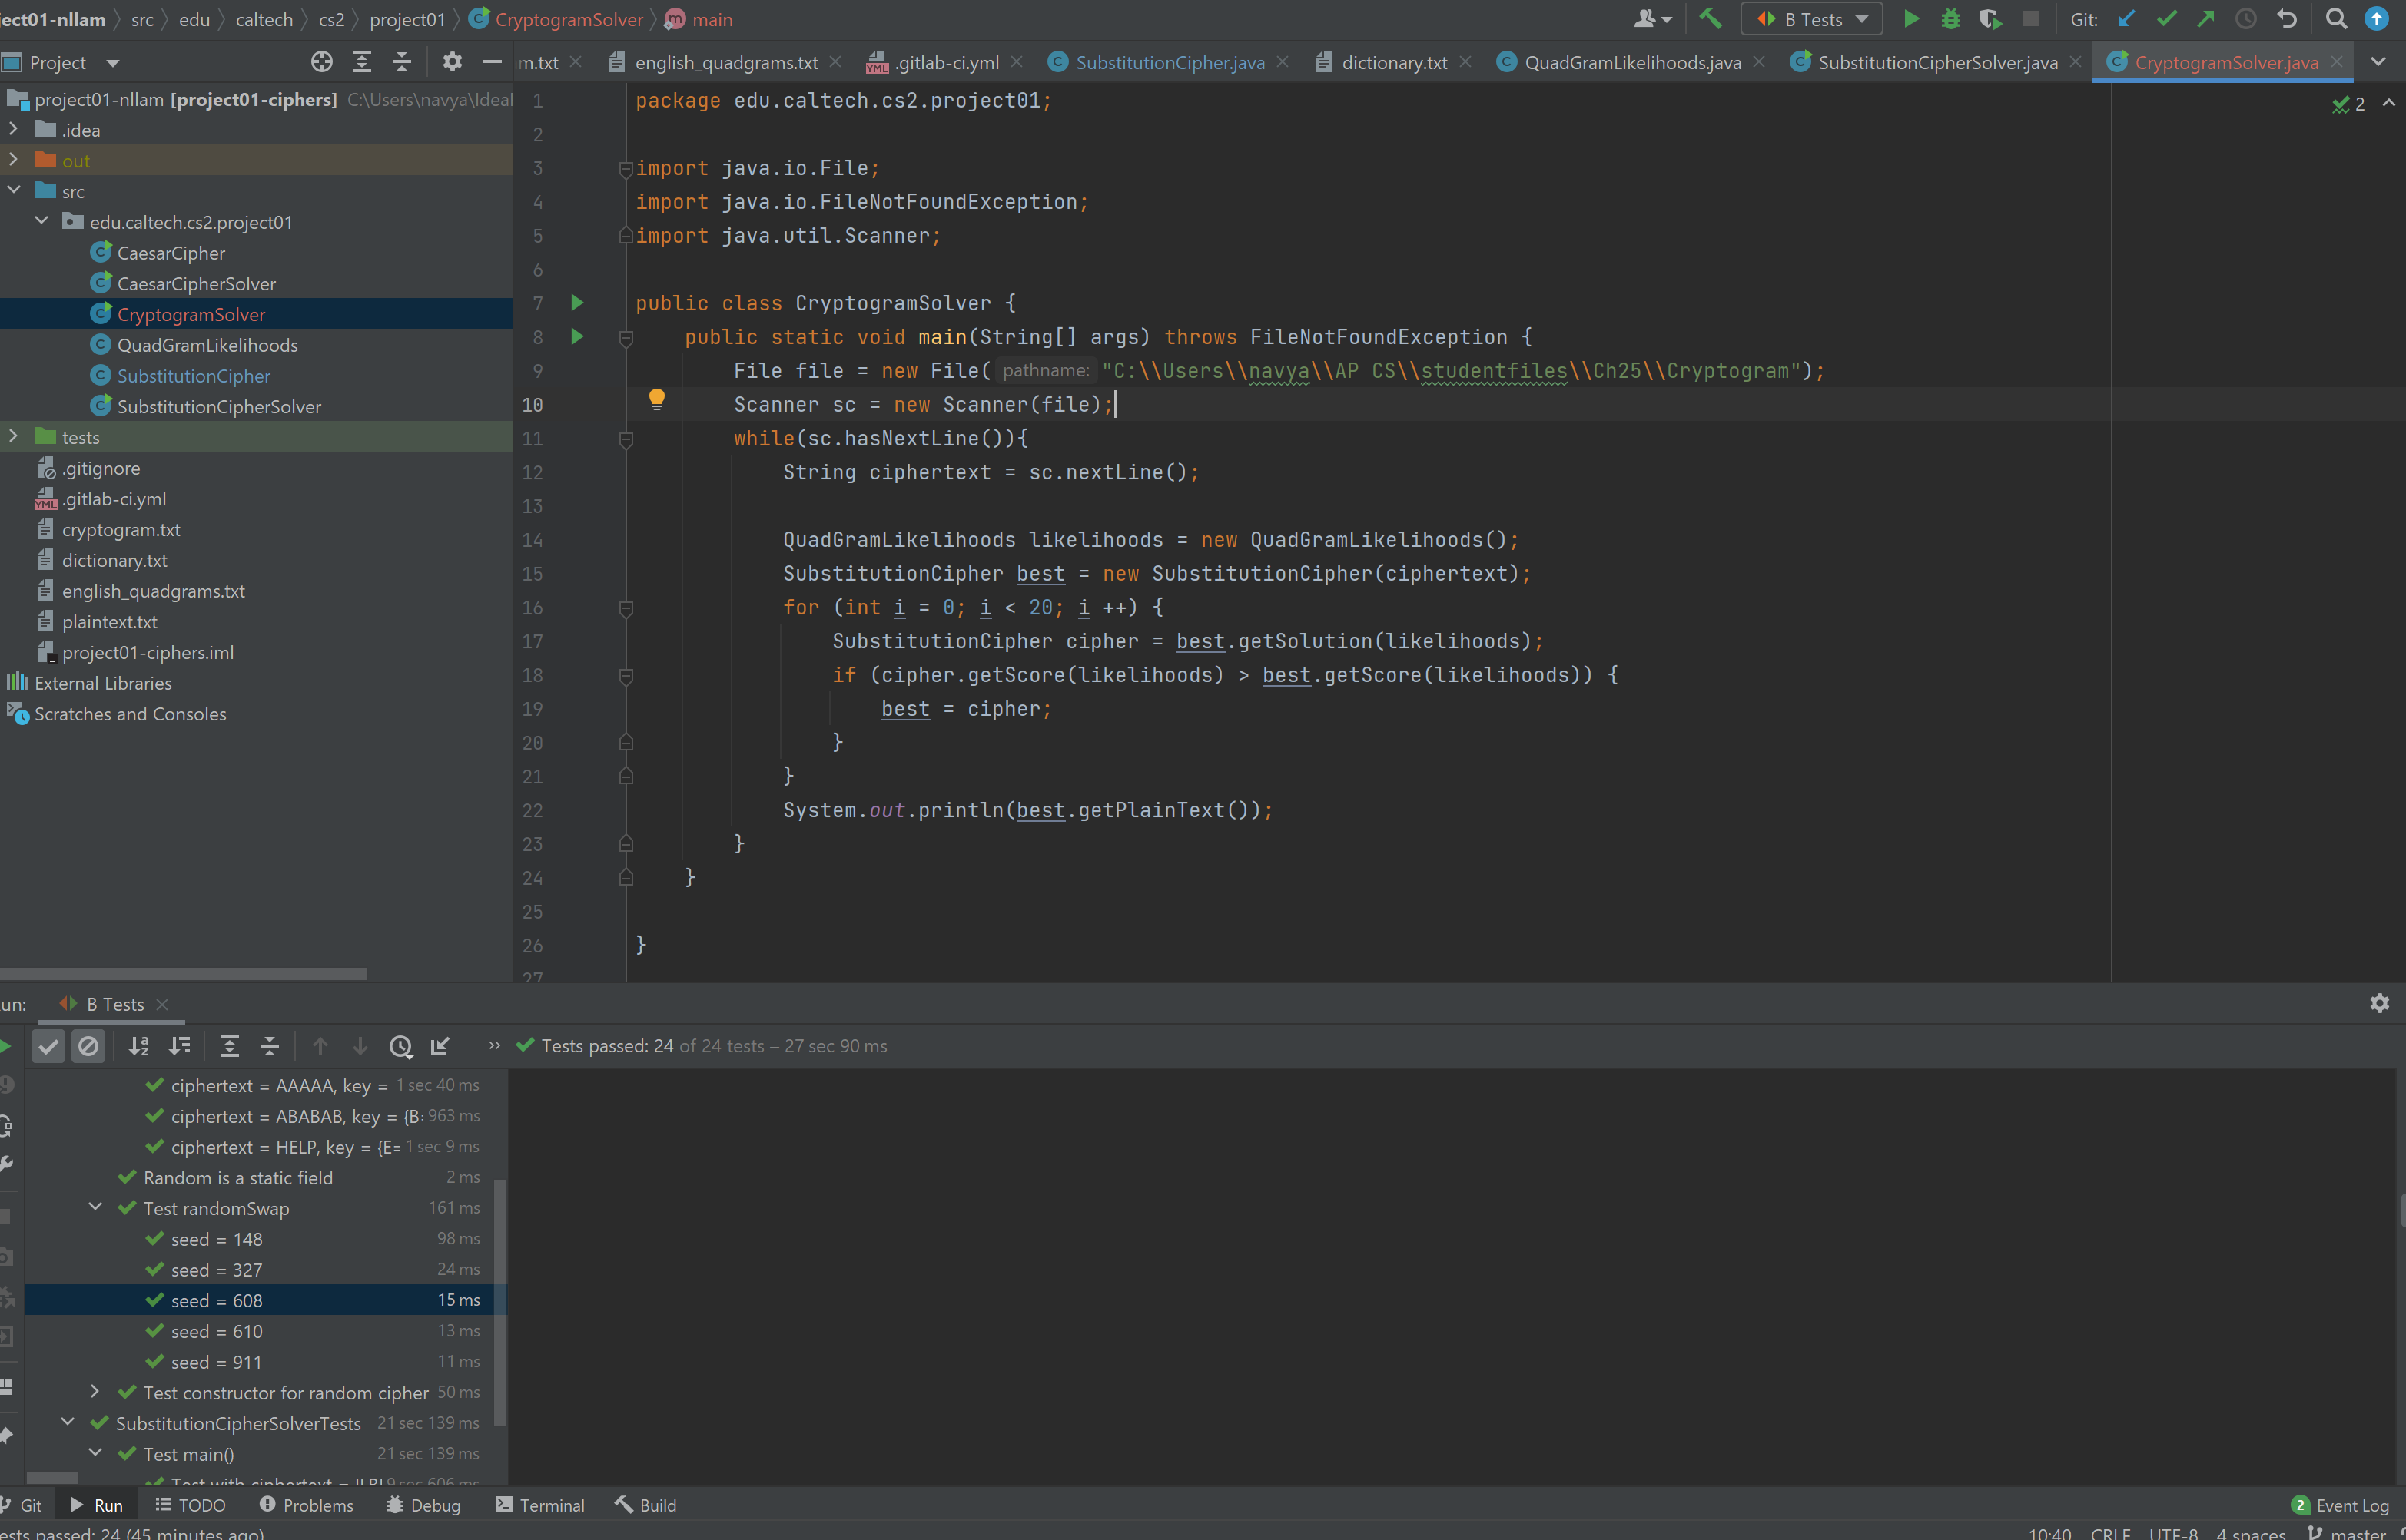This screenshot has width=2406, height=1540.
Task: Open the B Tests run configuration dropdown
Action: 1812,19
